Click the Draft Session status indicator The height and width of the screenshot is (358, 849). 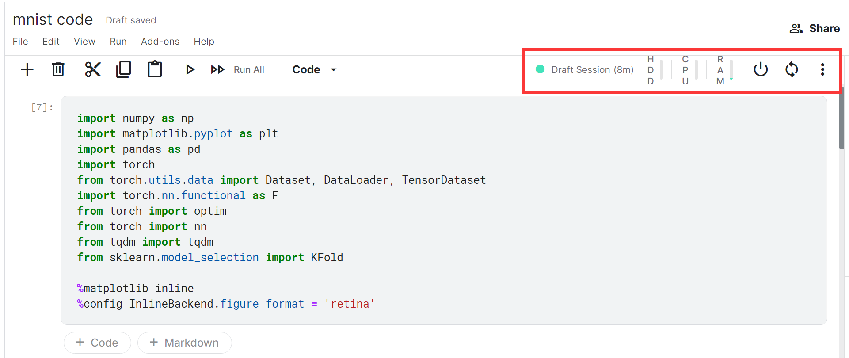[584, 69]
